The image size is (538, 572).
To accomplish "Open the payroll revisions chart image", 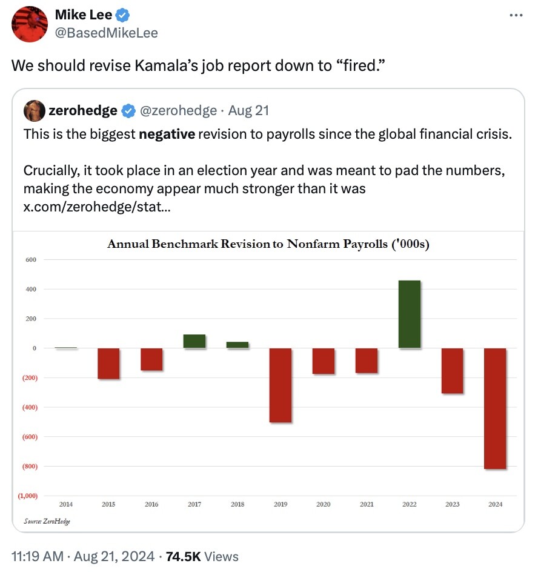I will pyautogui.click(x=268, y=381).
